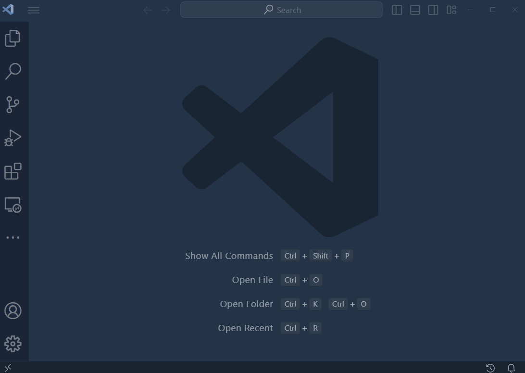Screen dimensions: 525x373
Task: Open the Customize Layout options
Action: (x=451, y=10)
